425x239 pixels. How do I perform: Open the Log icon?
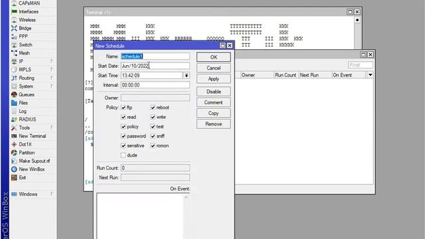click(14, 112)
